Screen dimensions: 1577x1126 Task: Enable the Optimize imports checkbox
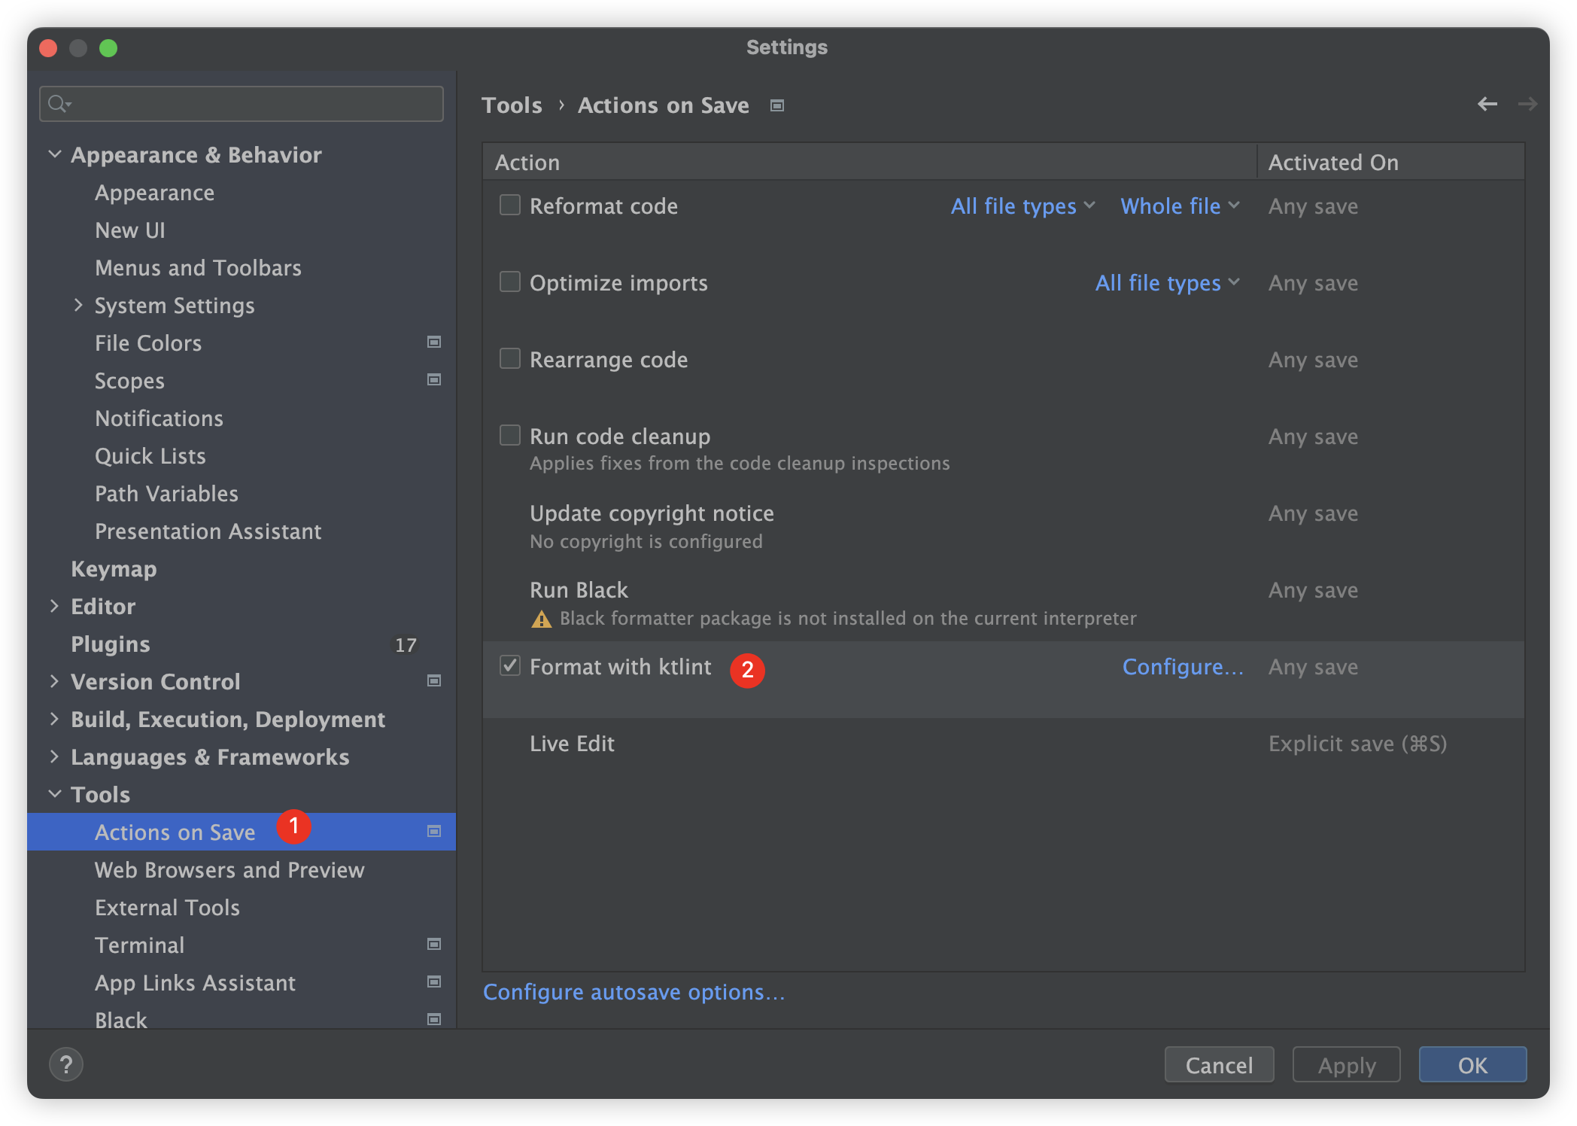click(510, 282)
